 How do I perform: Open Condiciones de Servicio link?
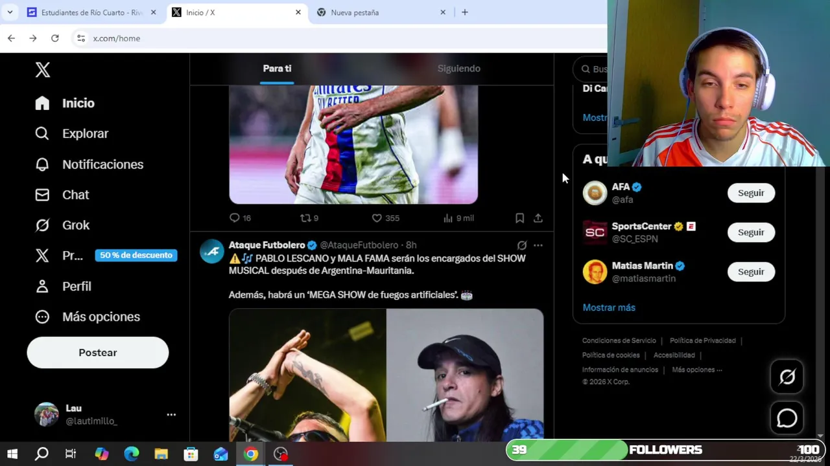[619, 340]
